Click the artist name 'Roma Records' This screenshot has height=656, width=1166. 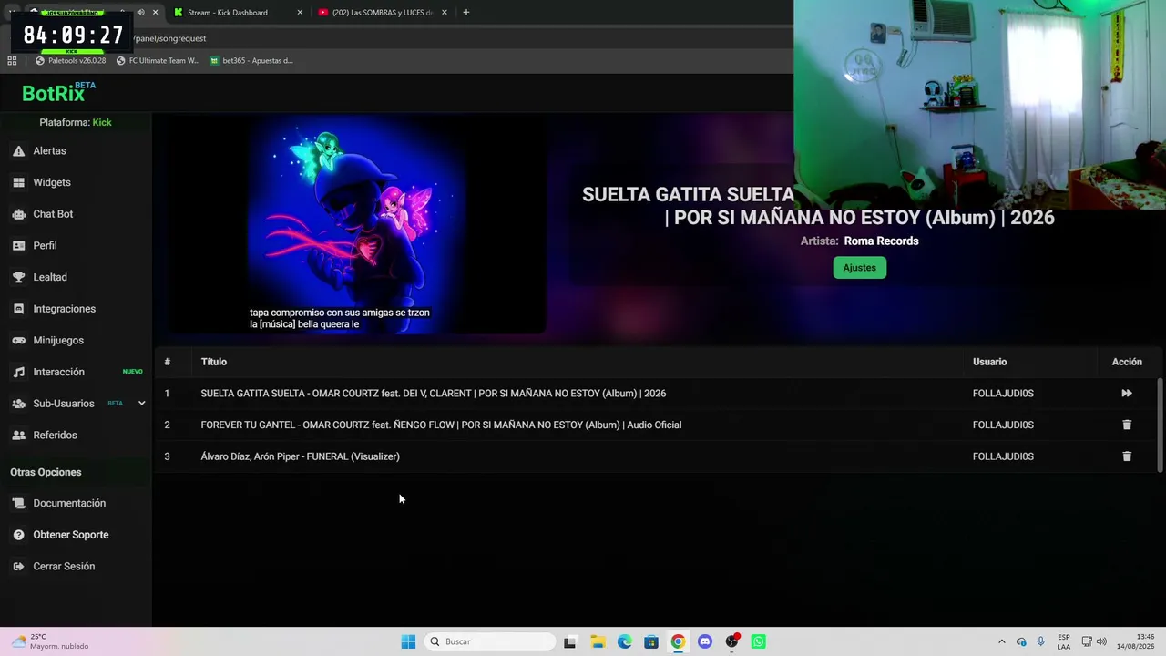[x=881, y=241]
